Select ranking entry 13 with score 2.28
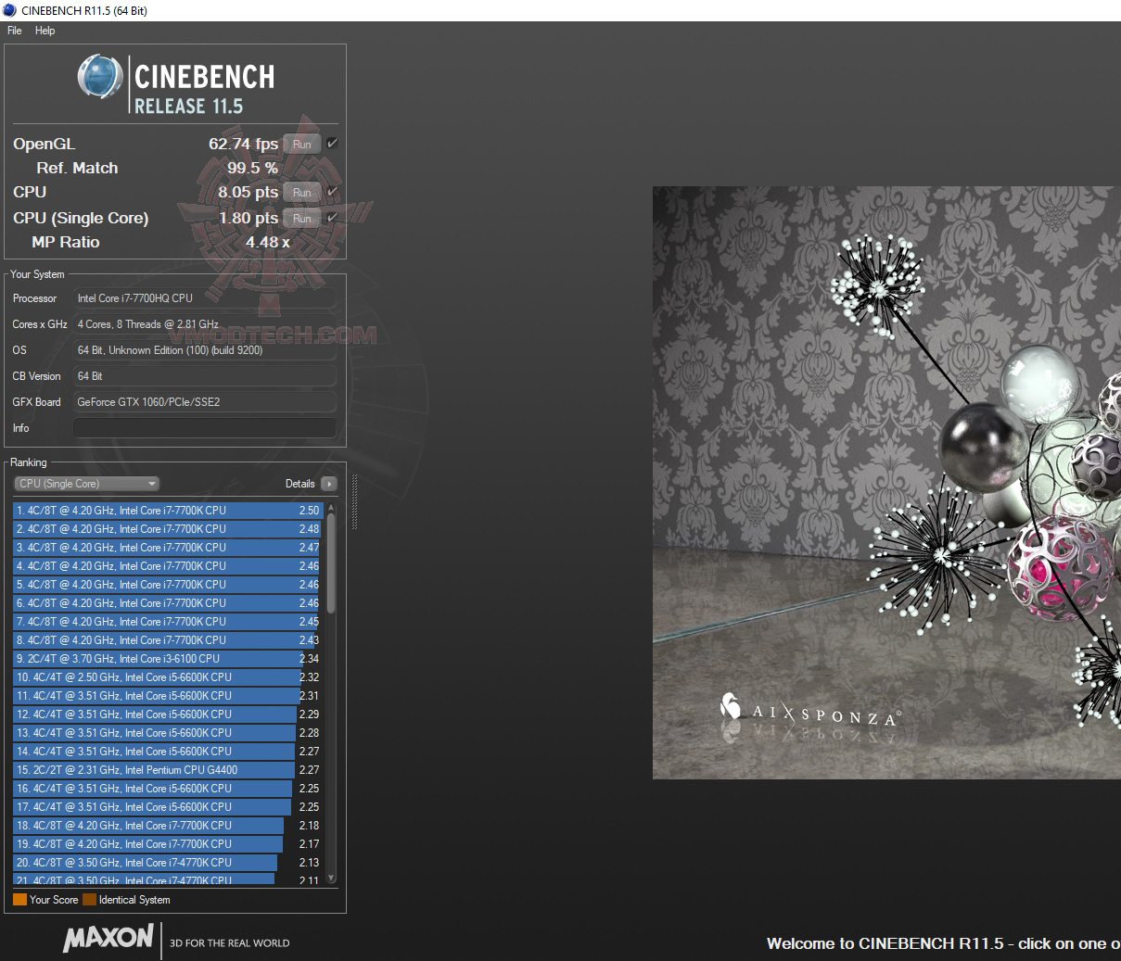The height and width of the screenshot is (961, 1121). pyautogui.click(x=168, y=733)
